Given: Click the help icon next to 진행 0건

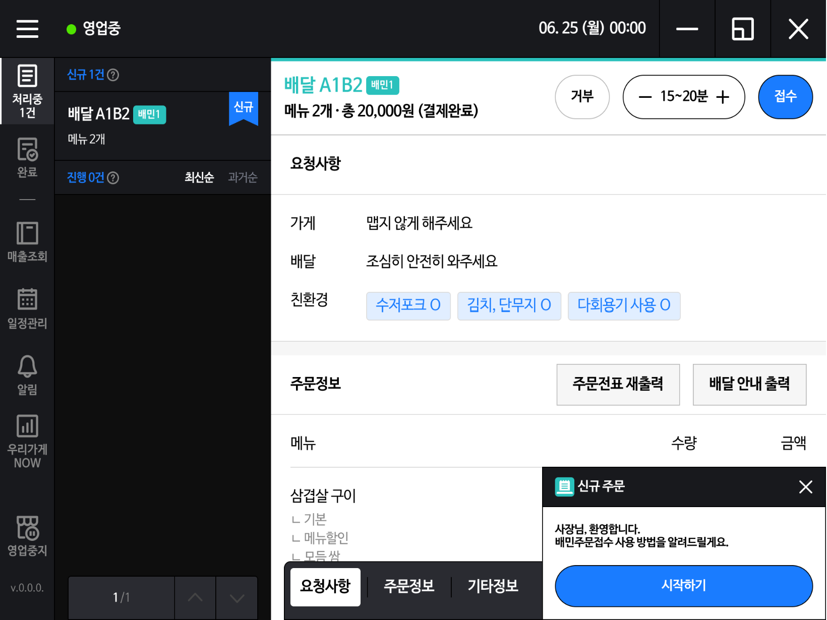Looking at the screenshot, I should pos(113,178).
